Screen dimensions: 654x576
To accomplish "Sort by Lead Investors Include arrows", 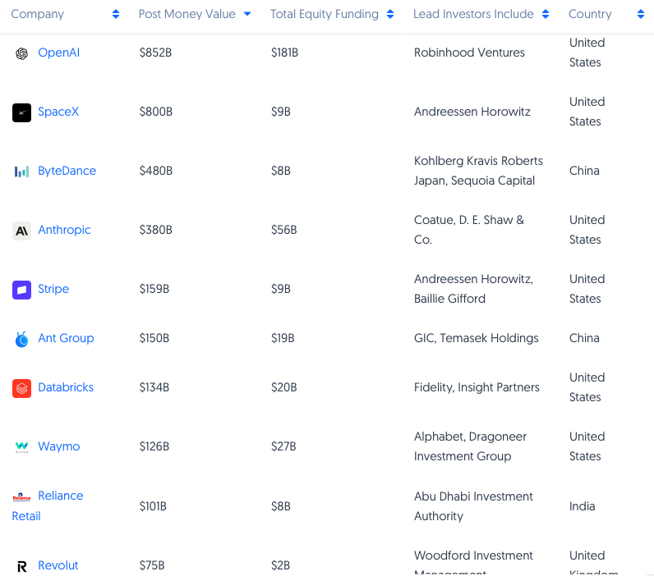I will tap(546, 15).
